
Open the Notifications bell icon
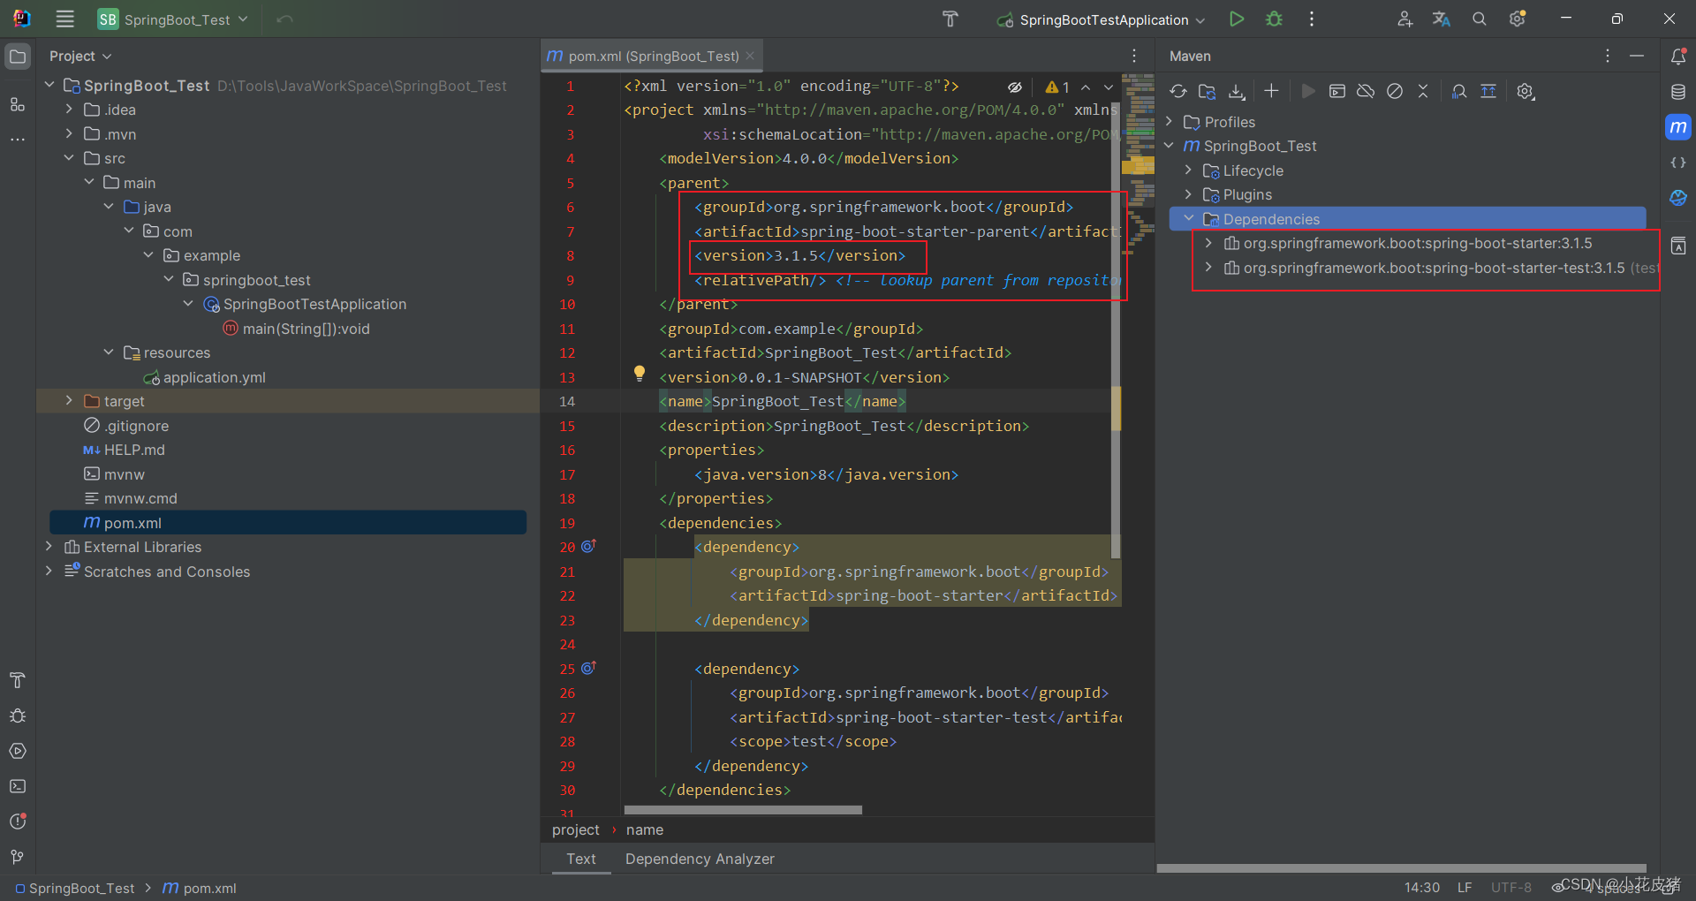[1678, 57]
